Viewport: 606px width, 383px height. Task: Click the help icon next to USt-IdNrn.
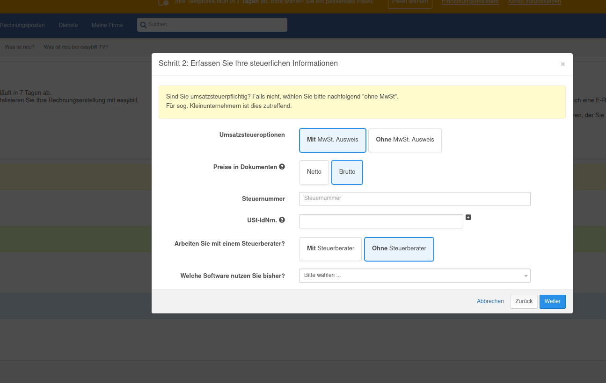282,220
